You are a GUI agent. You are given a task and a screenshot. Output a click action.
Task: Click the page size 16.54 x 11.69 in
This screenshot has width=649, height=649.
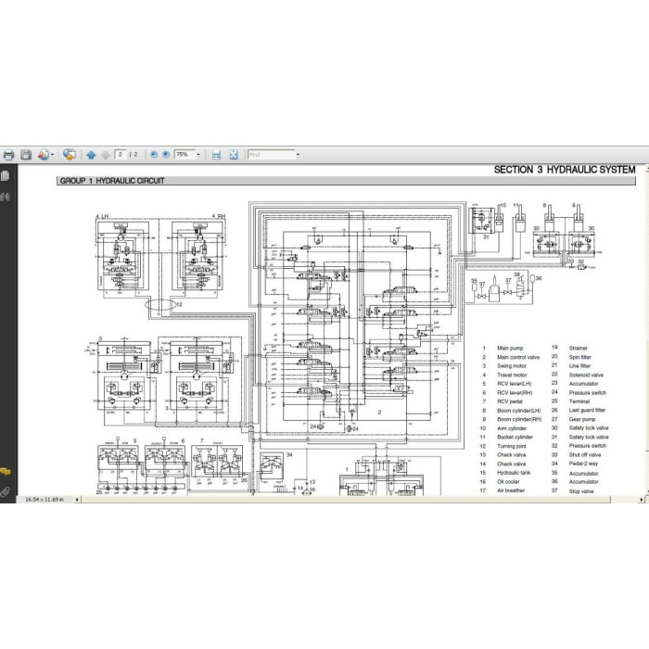coord(45,500)
